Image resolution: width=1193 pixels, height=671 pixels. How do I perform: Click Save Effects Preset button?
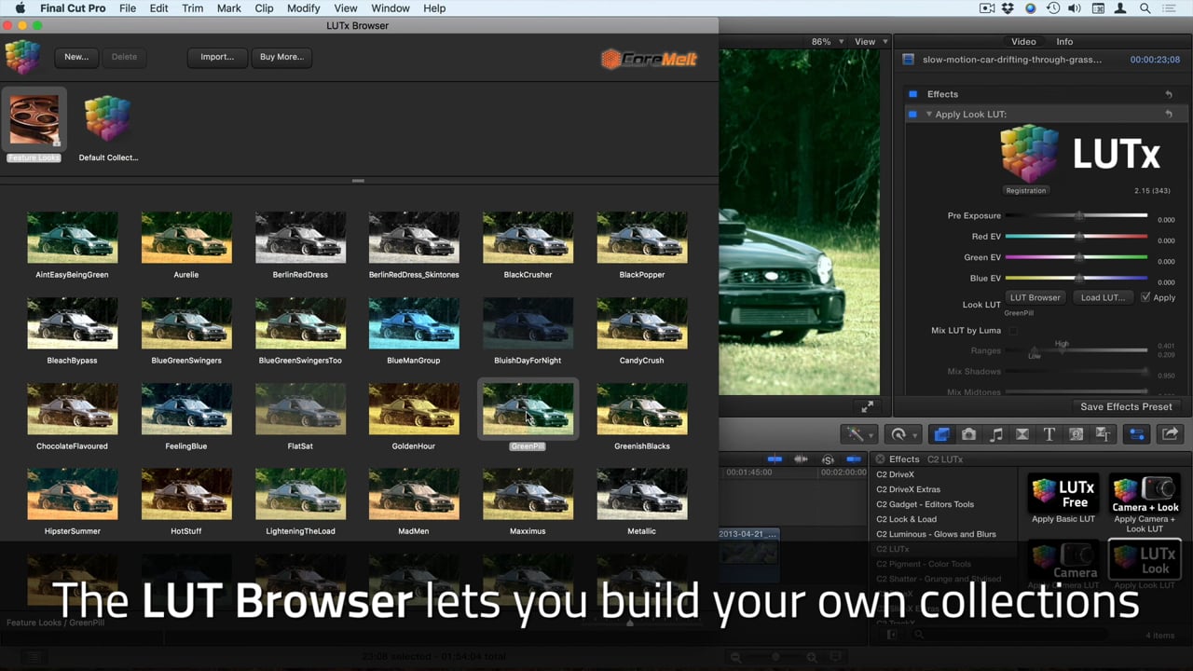[1126, 406]
